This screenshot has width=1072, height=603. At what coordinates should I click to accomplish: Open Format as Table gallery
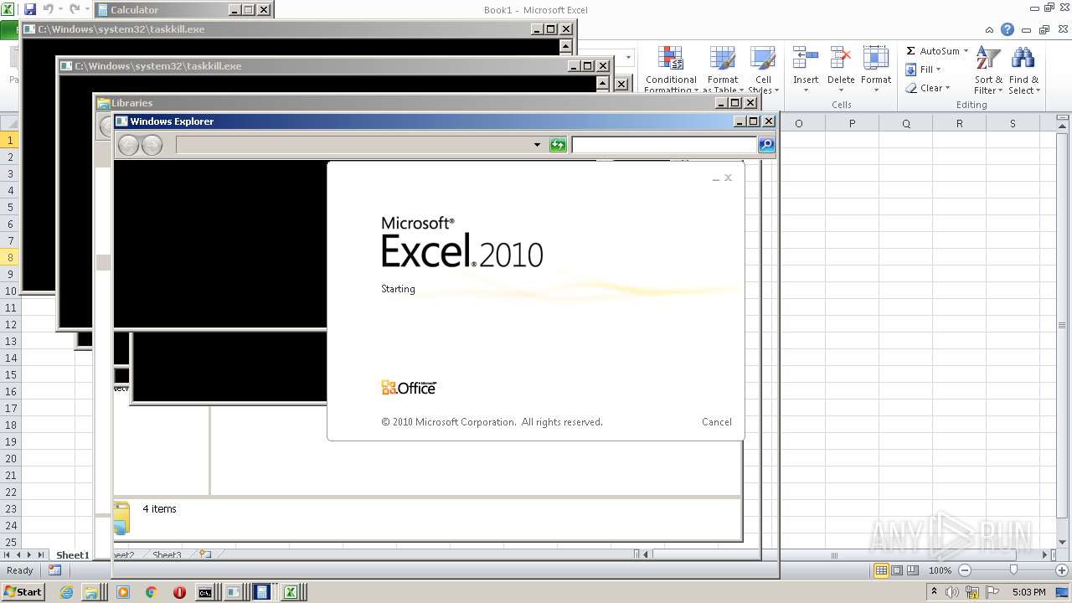point(723,69)
